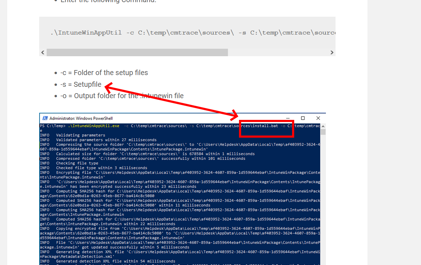Maximize the Windows PowerShell window

303,118
